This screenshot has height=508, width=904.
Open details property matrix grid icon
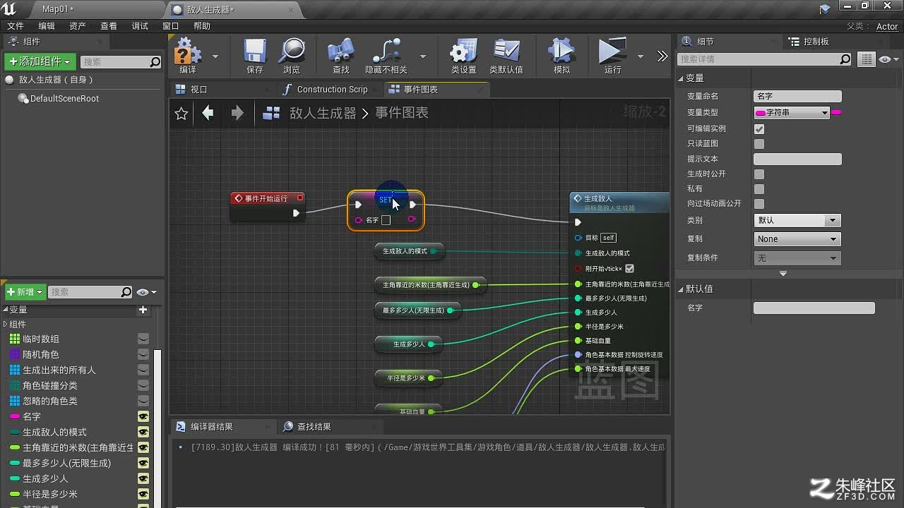point(867,60)
